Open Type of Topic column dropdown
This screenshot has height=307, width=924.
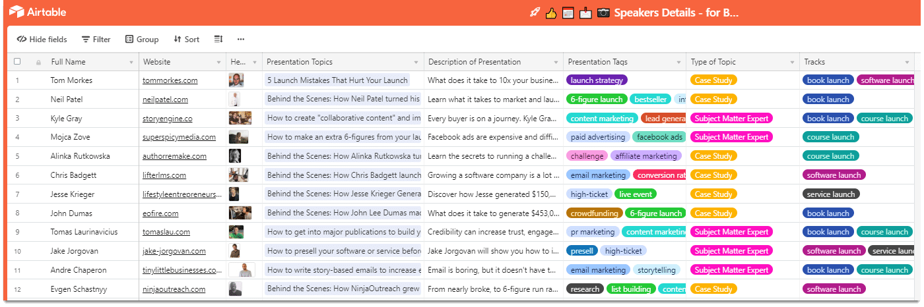click(792, 63)
